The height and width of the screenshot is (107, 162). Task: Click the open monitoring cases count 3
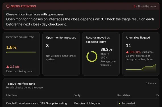(x=47, y=46)
